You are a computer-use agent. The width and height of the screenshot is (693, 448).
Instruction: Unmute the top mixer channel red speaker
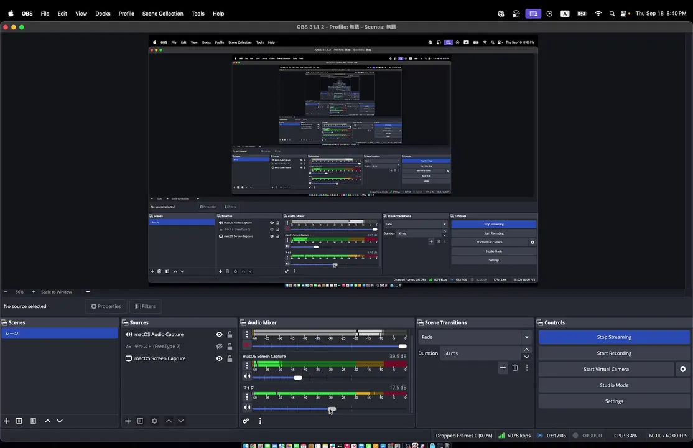[x=247, y=345]
